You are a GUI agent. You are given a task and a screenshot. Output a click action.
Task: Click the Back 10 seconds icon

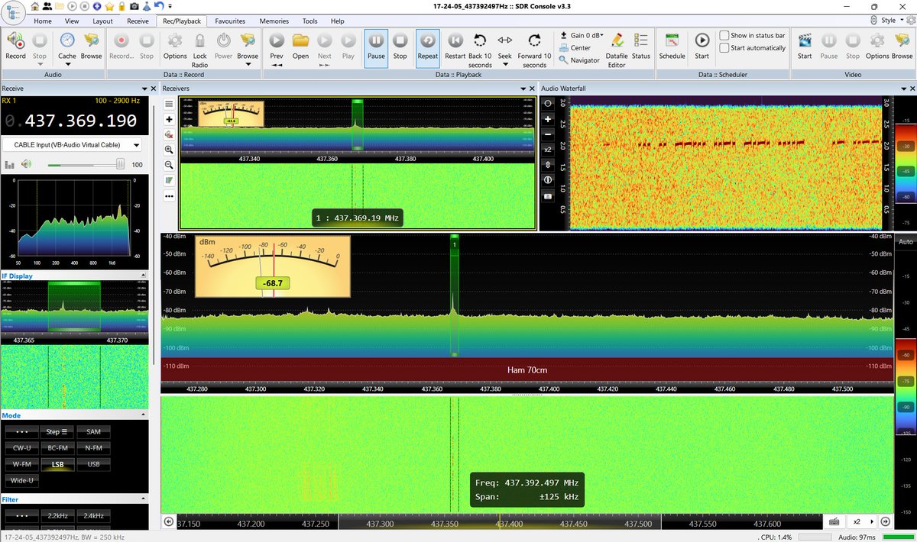coord(480,40)
